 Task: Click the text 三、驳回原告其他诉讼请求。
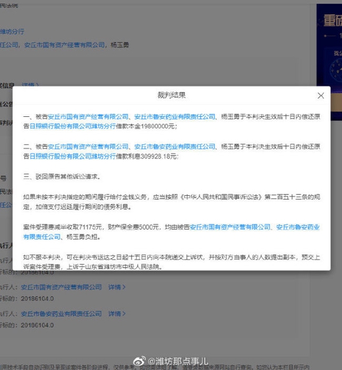tap(62, 177)
